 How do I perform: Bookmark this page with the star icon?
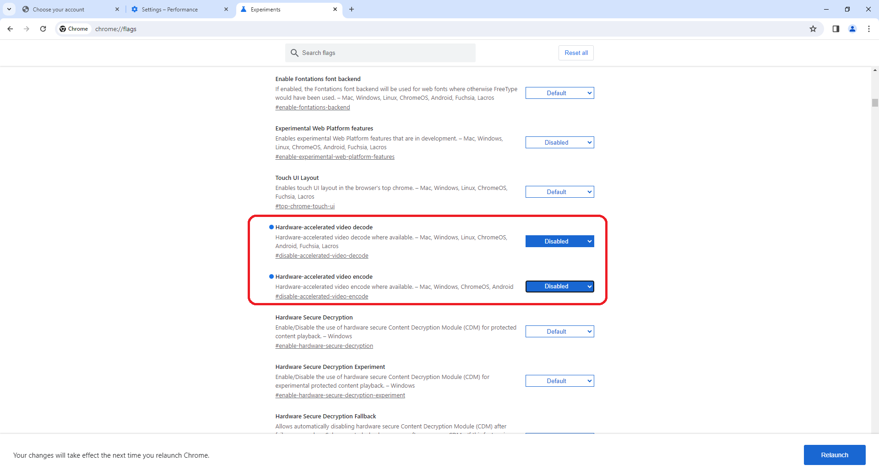click(x=813, y=29)
